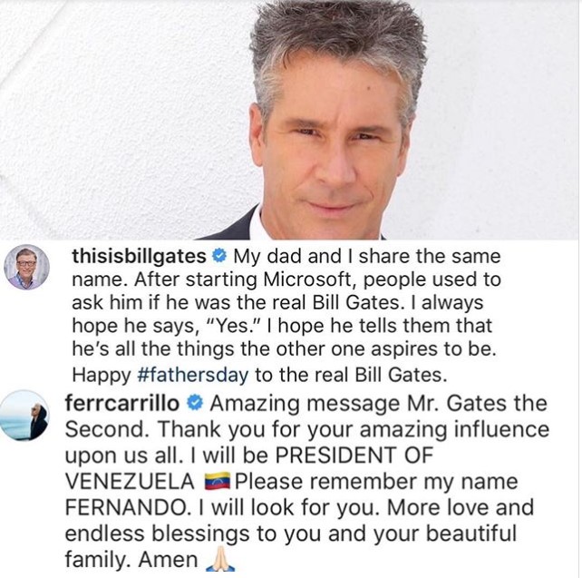The image size is (582, 578).
Task: Click the praying hands emoji
Action: click(220, 559)
